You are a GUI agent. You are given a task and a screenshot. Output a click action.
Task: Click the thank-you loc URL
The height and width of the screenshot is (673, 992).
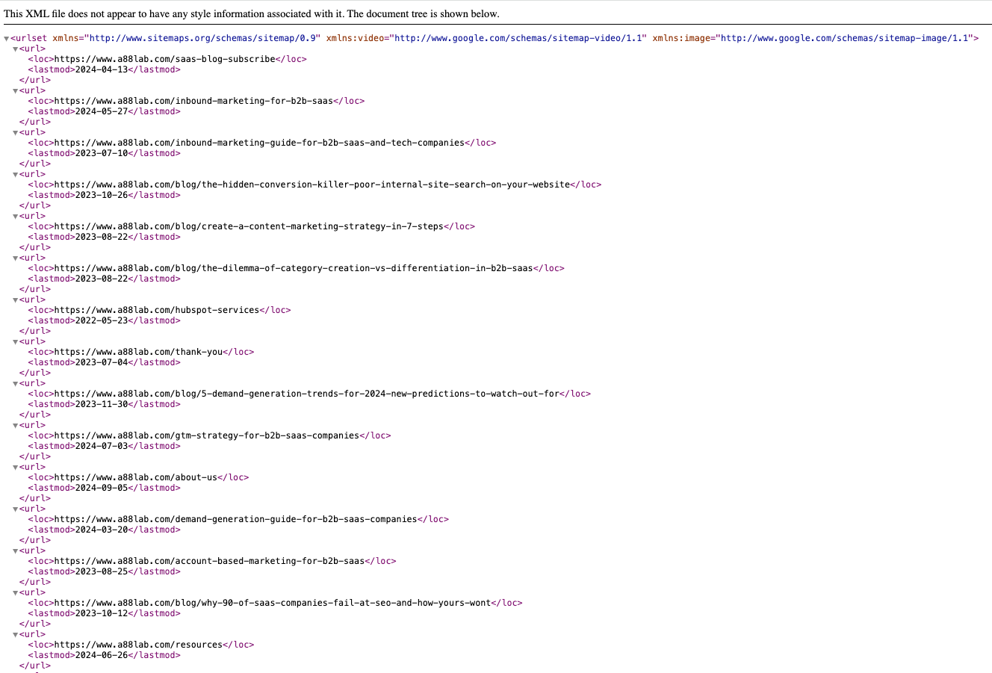[138, 352]
